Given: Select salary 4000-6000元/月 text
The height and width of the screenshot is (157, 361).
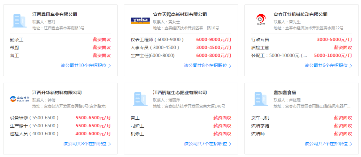Looking at the screenshot, I should pos(93,134).
